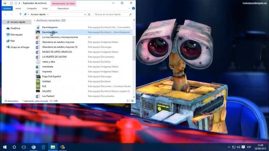Switch to the Inicio ribbon tab
Image resolution: width=269 pixels, height=151 pixels.
[x=18, y=8]
